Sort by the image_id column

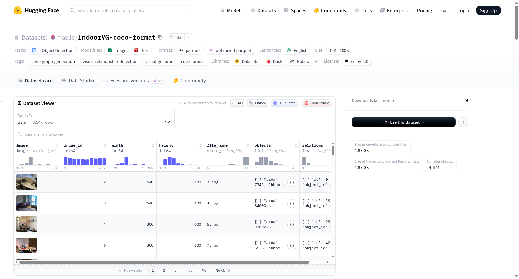[105, 145]
